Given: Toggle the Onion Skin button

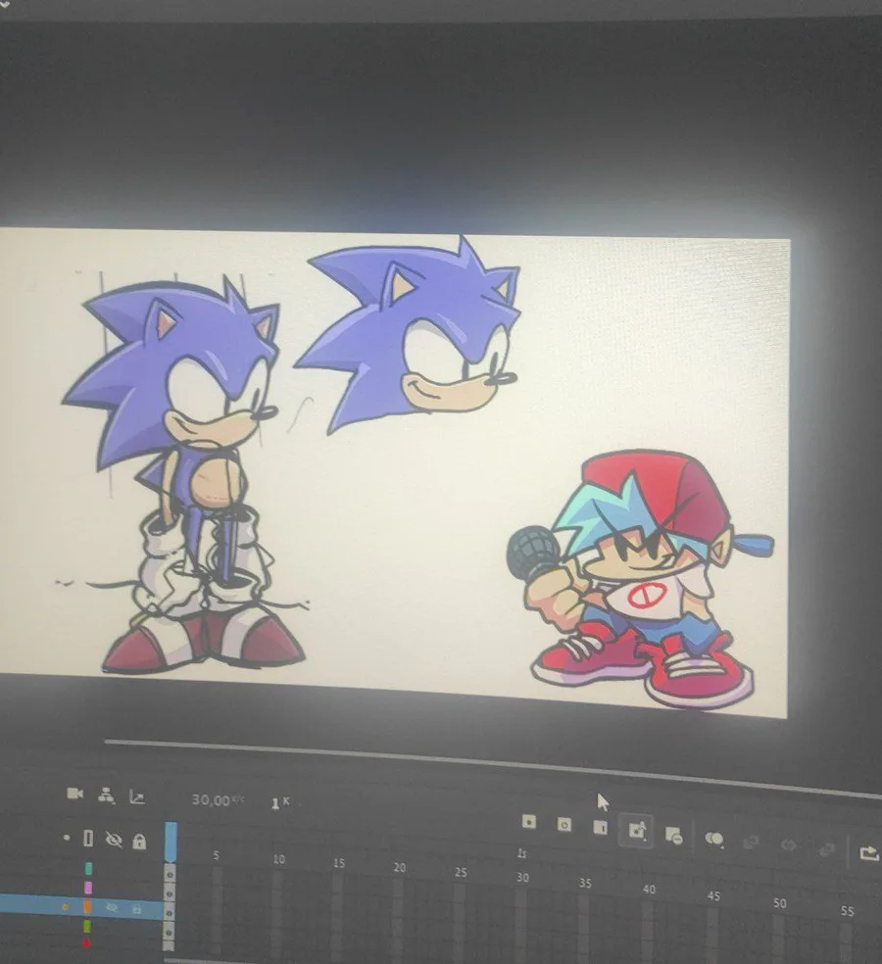Looking at the screenshot, I should pos(713,839).
